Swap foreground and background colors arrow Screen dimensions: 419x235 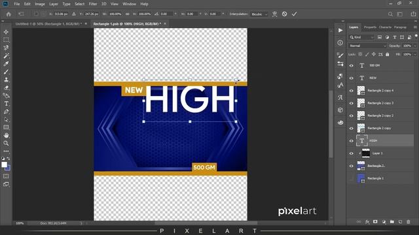(9, 159)
